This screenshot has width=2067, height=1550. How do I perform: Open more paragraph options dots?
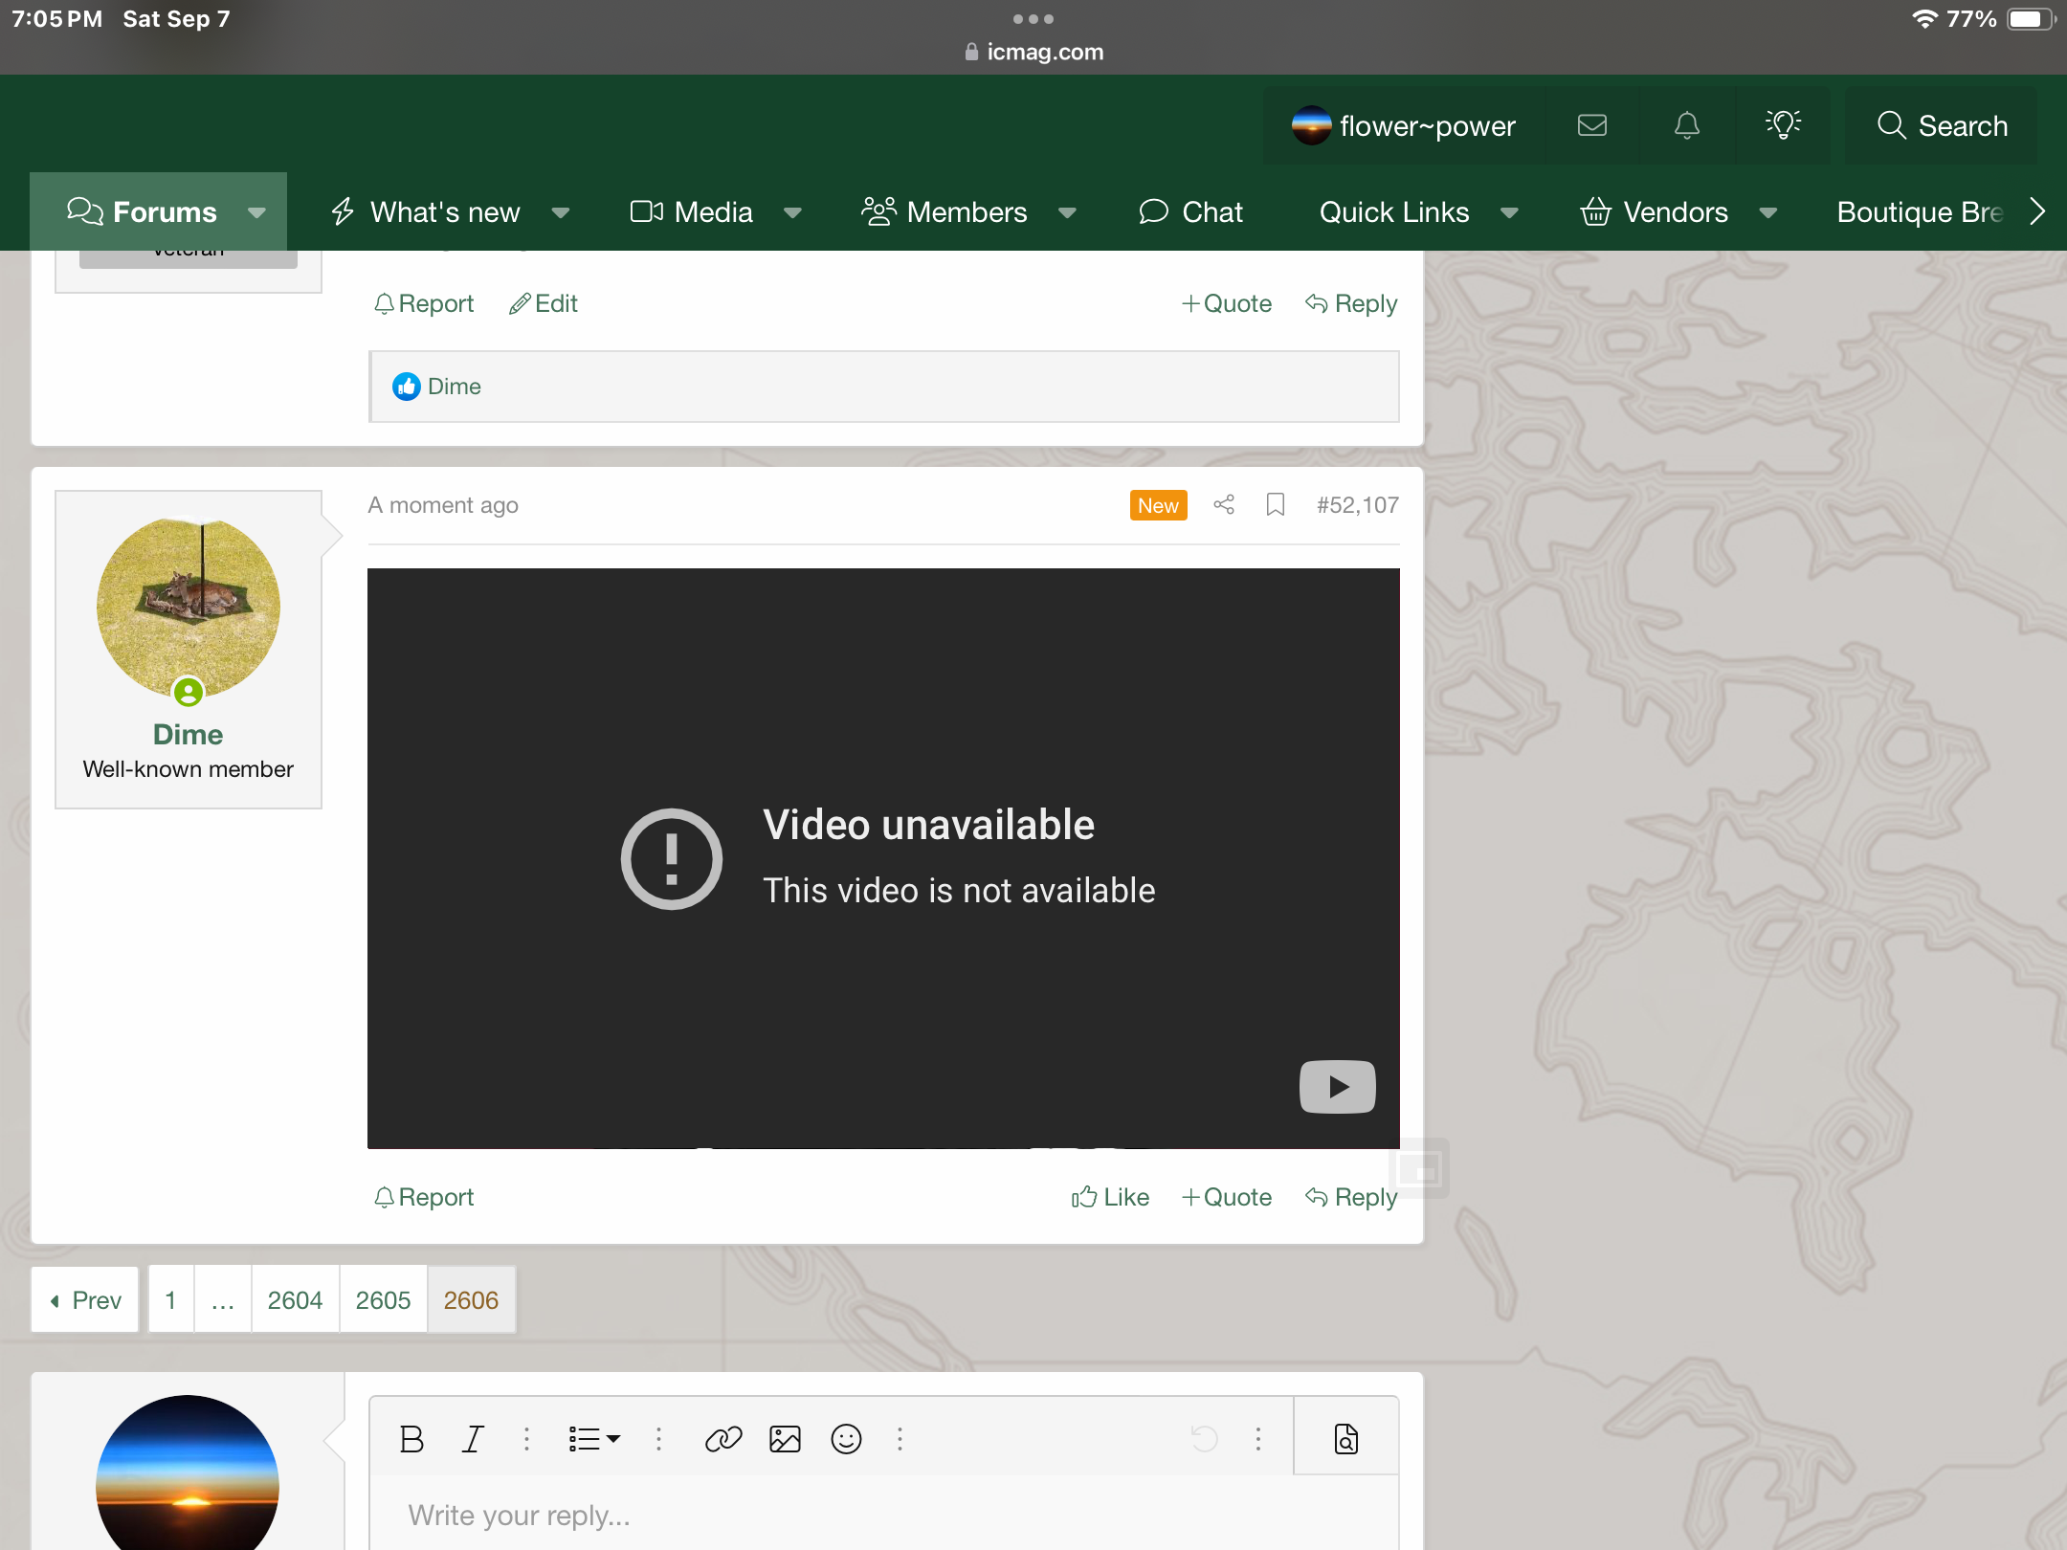[x=658, y=1438]
